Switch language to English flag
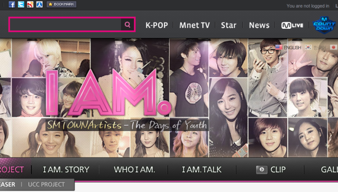 click(288, 48)
